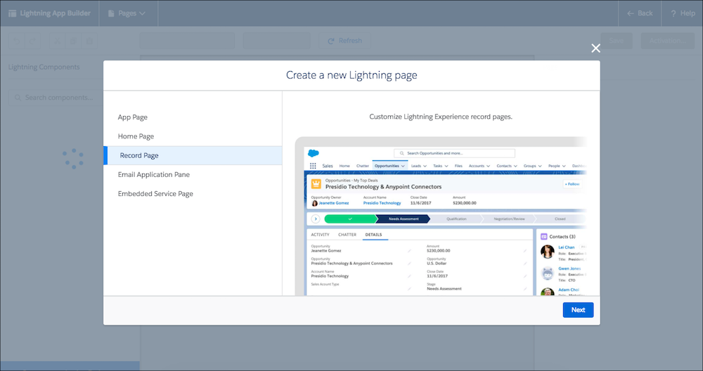Image resolution: width=703 pixels, height=371 pixels.
Task: Open the Pages dropdown in header
Action: pyautogui.click(x=127, y=13)
